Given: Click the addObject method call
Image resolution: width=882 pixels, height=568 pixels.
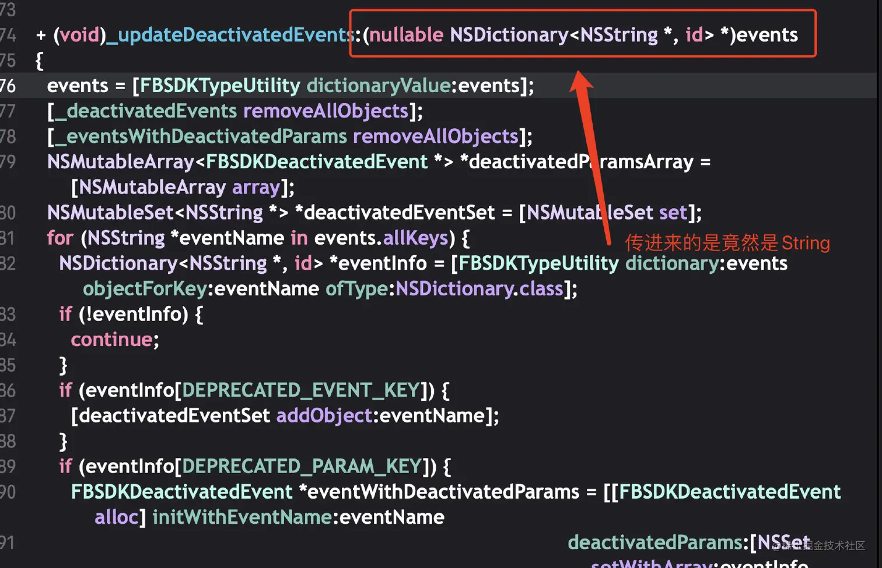Looking at the screenshot, I should pos(324,415).
